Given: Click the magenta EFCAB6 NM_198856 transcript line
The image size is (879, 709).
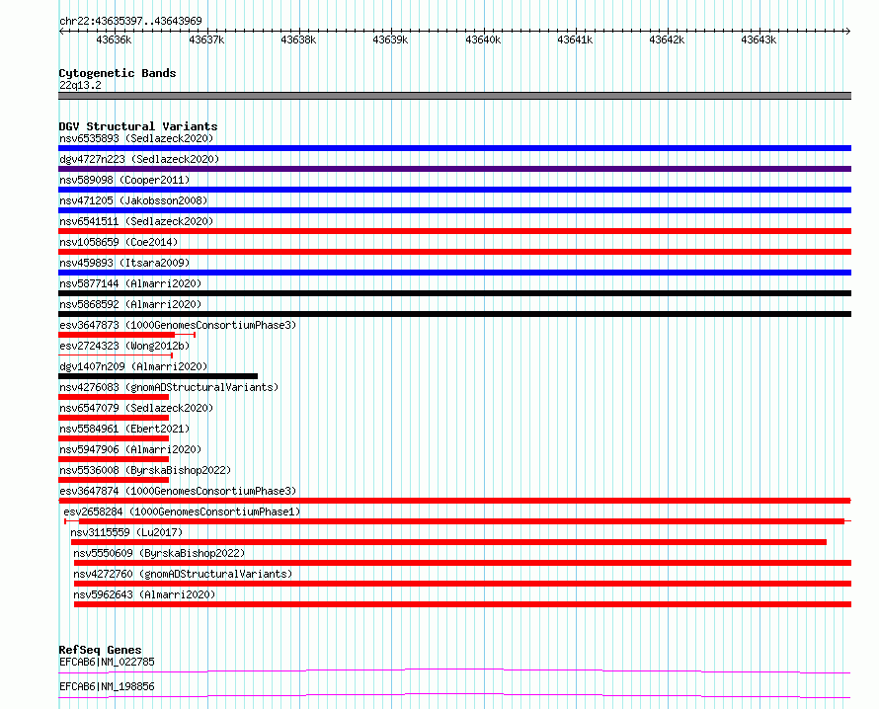Looking at the screenshot, I should [454, 695].
